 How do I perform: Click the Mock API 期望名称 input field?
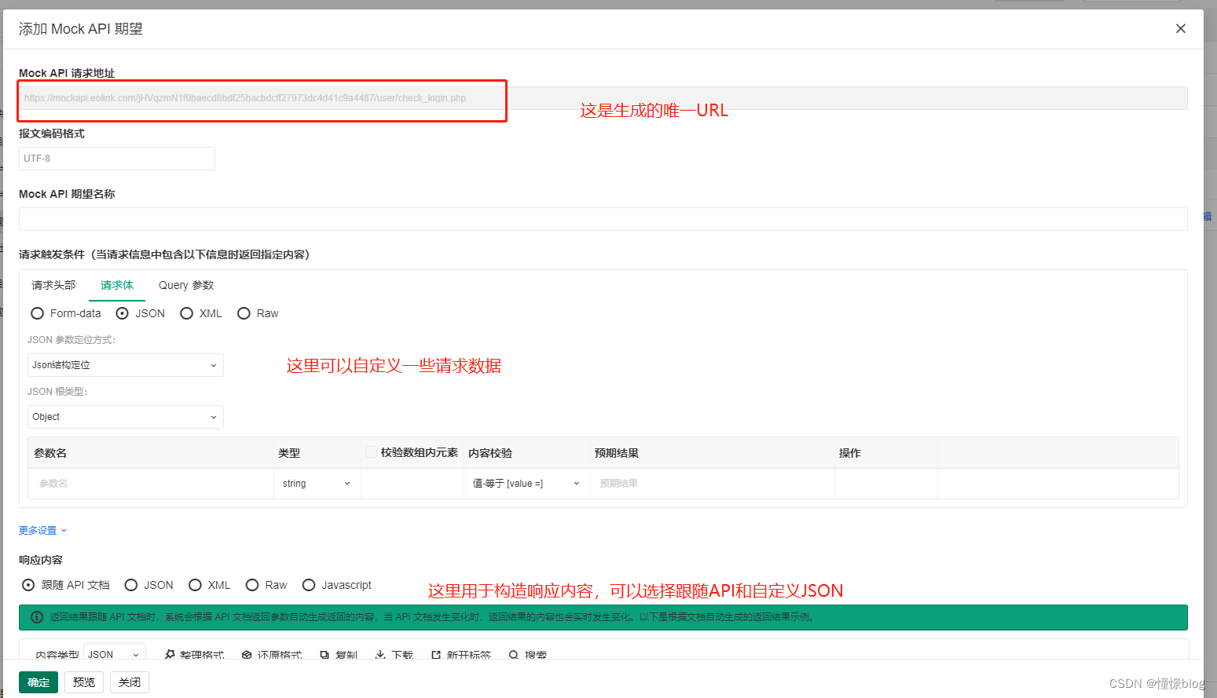[603, 219]
